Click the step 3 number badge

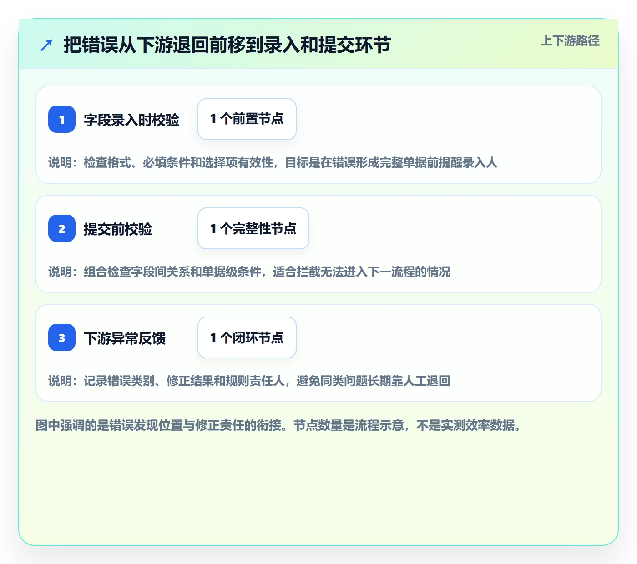tap(62, 337)
